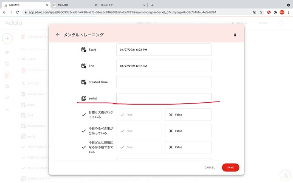Click the Adalo account avatar in header

click(x=281, y=23)
